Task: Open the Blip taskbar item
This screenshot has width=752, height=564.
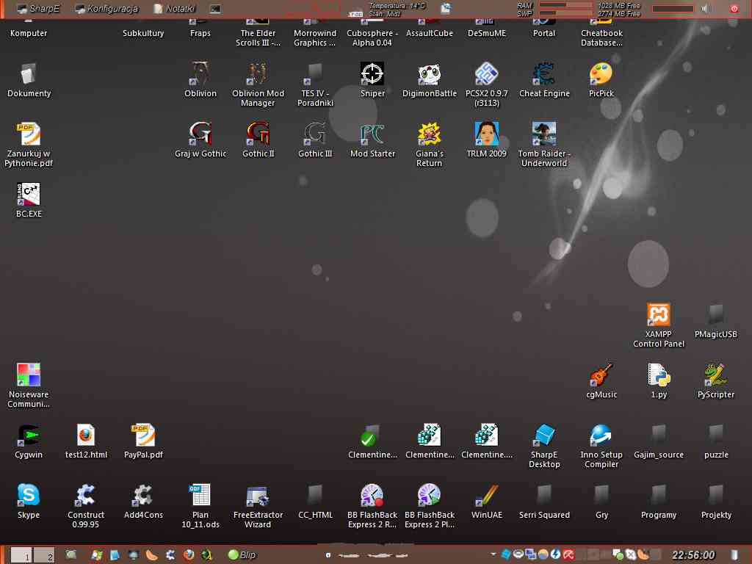Action: (x=242, y=555)
